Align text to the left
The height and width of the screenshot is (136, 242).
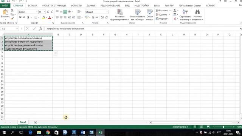point(57,17)
